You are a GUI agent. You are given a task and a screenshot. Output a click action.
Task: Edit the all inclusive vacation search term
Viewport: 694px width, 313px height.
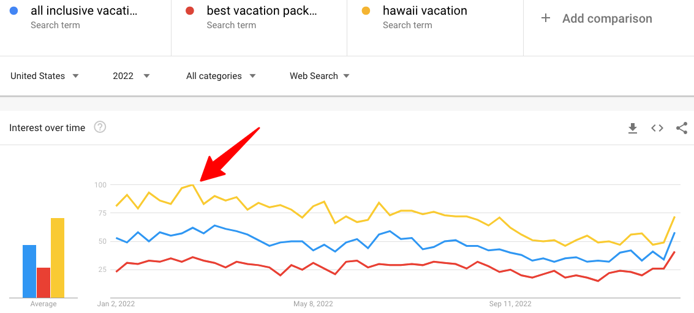[84, 11]
